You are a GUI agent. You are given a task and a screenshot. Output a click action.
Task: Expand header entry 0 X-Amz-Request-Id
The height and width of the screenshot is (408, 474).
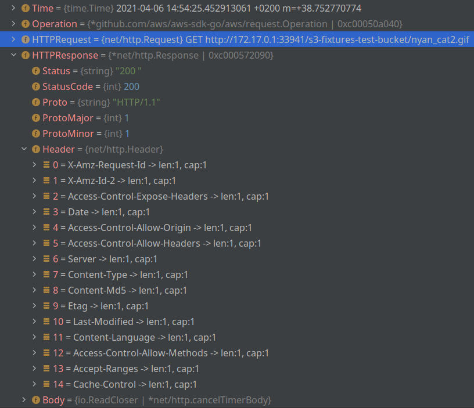34,165
